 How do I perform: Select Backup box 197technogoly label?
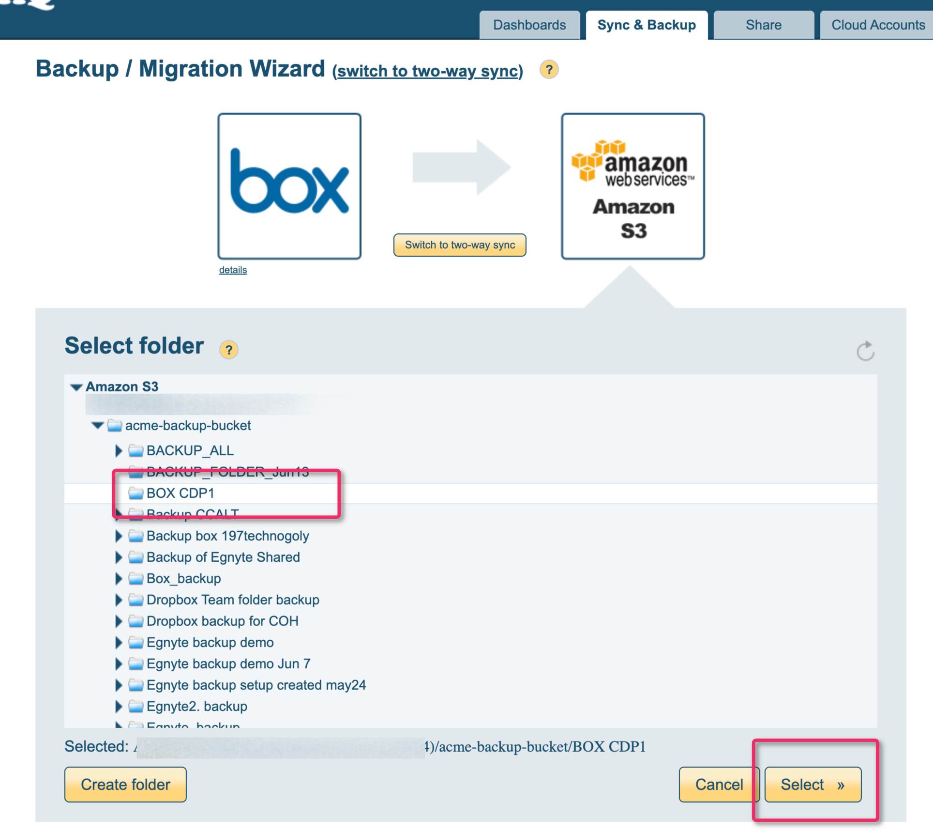point(228,536)
